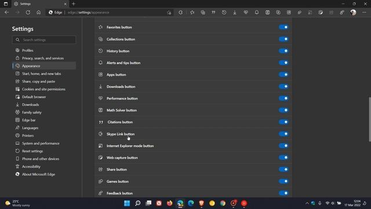Open the Apps grid toolbar icon
Viewport: 371px width, 209px height.
click(289, 12)
